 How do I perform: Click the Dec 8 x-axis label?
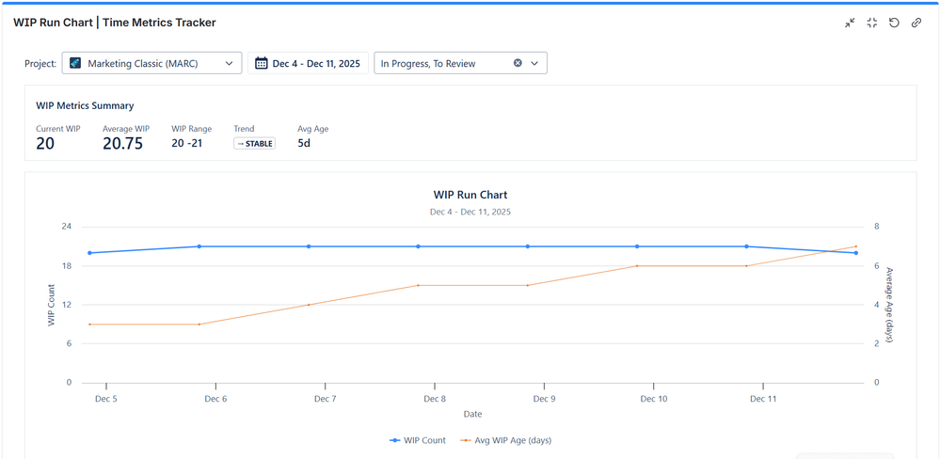435,399
